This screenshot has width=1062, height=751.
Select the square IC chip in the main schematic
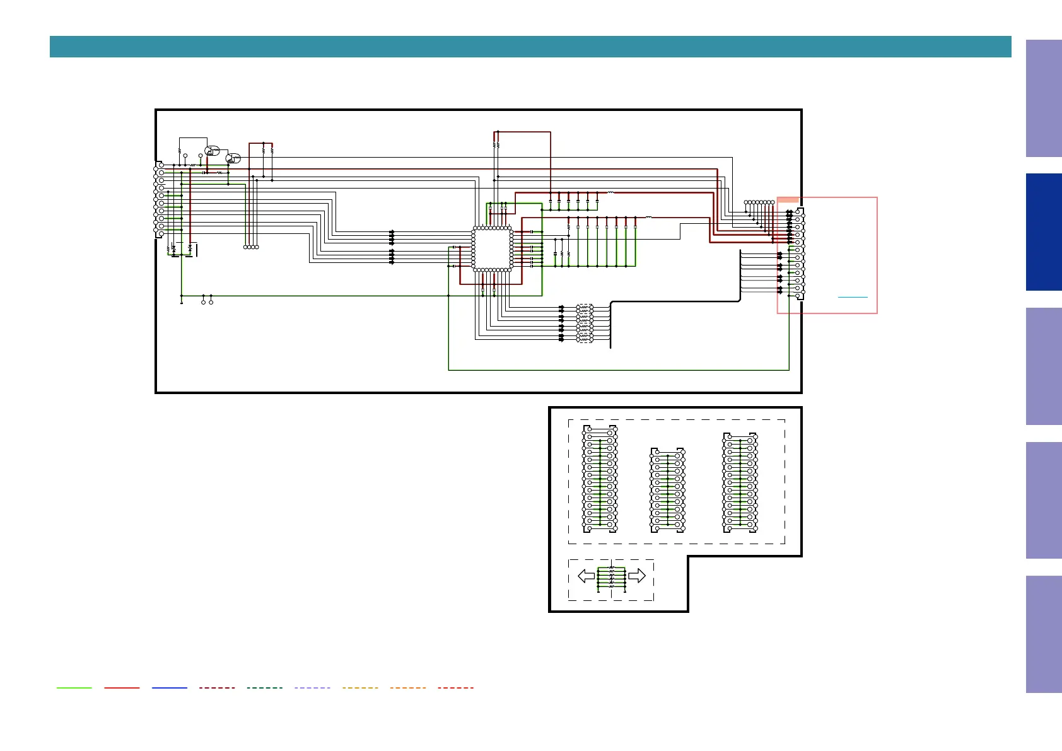(x=492, y=249)
